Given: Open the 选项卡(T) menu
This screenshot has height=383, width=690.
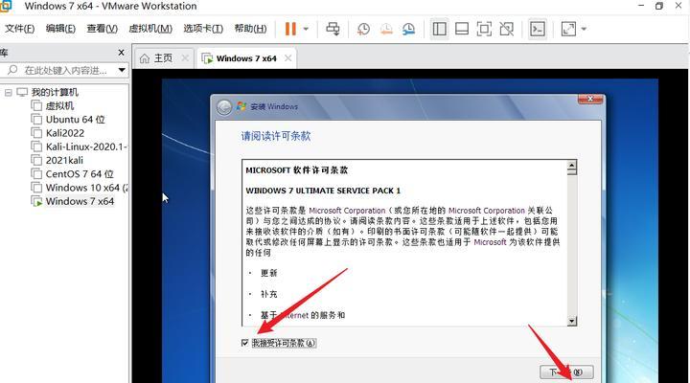Looking at the screenshot, I should click(203, 29).
